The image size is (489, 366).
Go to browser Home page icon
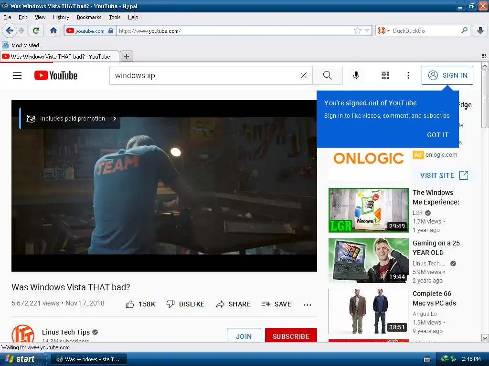pyautogui.click(x=53, y=30)
